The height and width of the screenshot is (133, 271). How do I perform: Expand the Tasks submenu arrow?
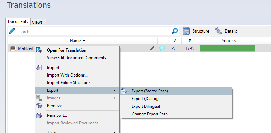pyautogui.click(x=115, y=132)
